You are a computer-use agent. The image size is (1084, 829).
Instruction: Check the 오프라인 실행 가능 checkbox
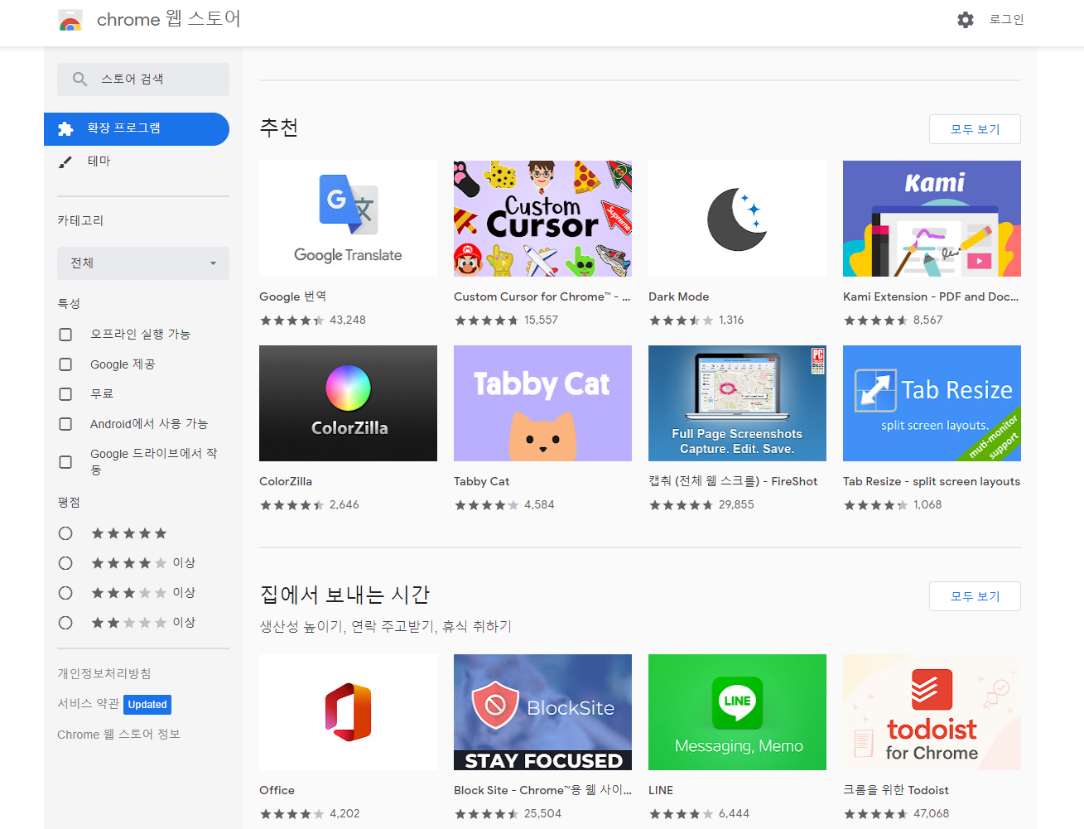[x=65, y=335]
